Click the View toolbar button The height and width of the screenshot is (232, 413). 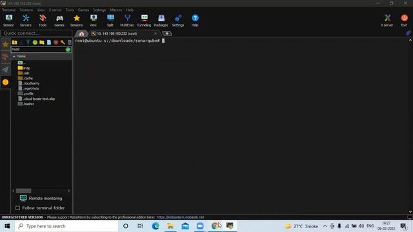(x=93, y=21)
